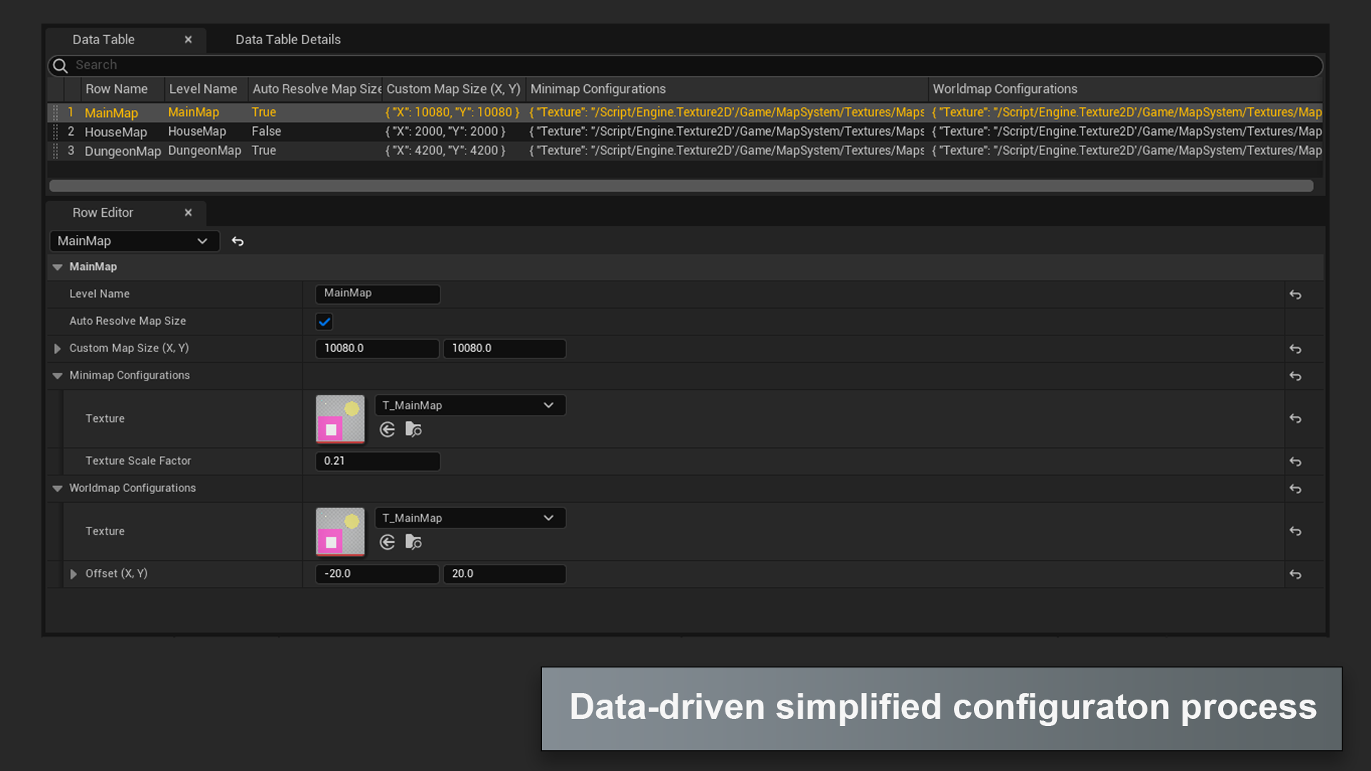Screen dimensions: 1371x771
Task: Open Worldmap T_MainMap texture dropdown
Action: tap(469, 518)
